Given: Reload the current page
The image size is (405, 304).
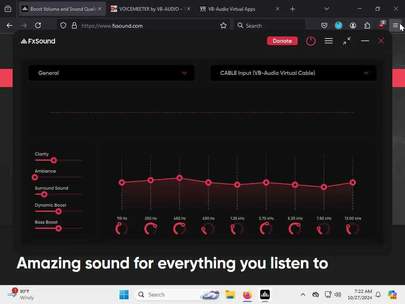Looking at the screenshot, I should [38, 25].
